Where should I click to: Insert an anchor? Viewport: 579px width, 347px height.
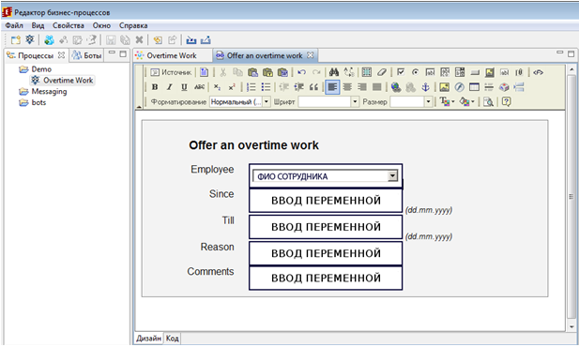pos(425,87)
